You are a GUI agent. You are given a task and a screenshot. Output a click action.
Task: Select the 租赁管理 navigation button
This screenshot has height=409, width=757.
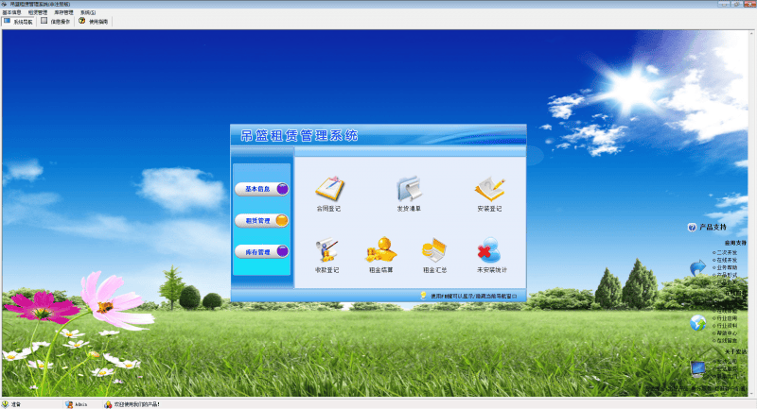point(262,221)
